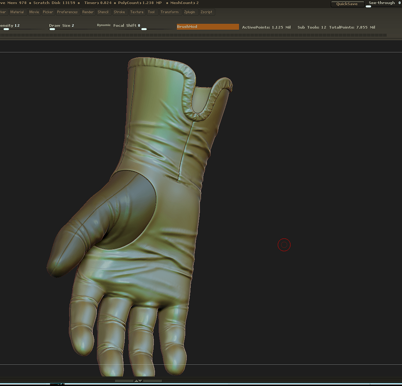Click the ActivePoints 1.125 Mil readout
402x386 pixels.
click(x=266, y=27)
